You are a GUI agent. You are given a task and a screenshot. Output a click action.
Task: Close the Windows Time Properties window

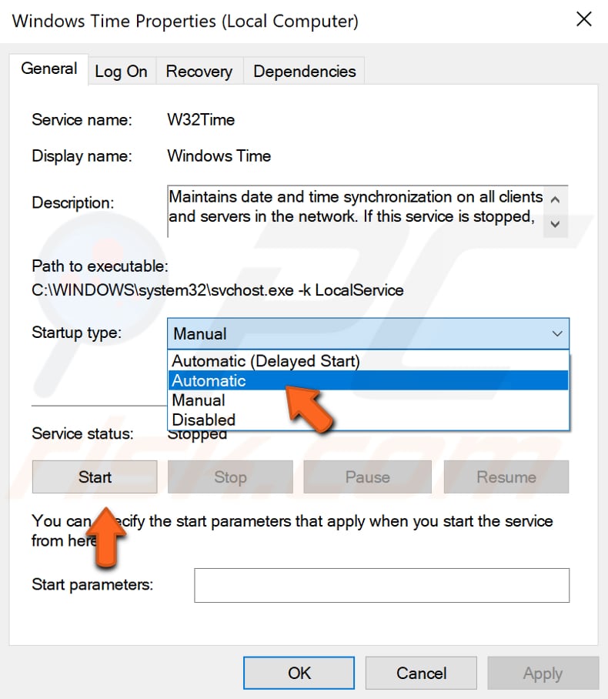[x=584, y=20]
